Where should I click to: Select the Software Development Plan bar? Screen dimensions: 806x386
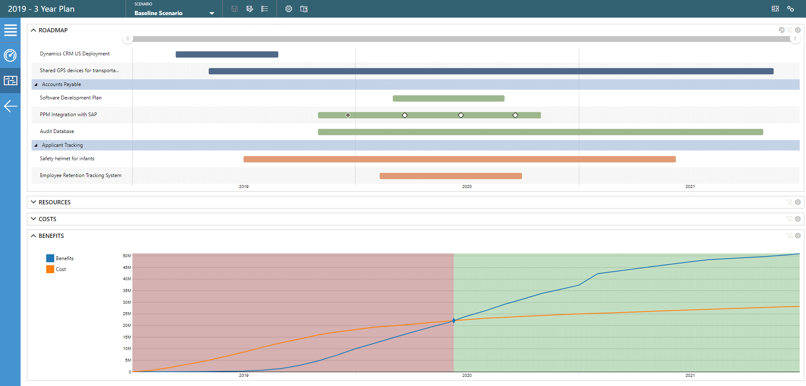(448, 99)
